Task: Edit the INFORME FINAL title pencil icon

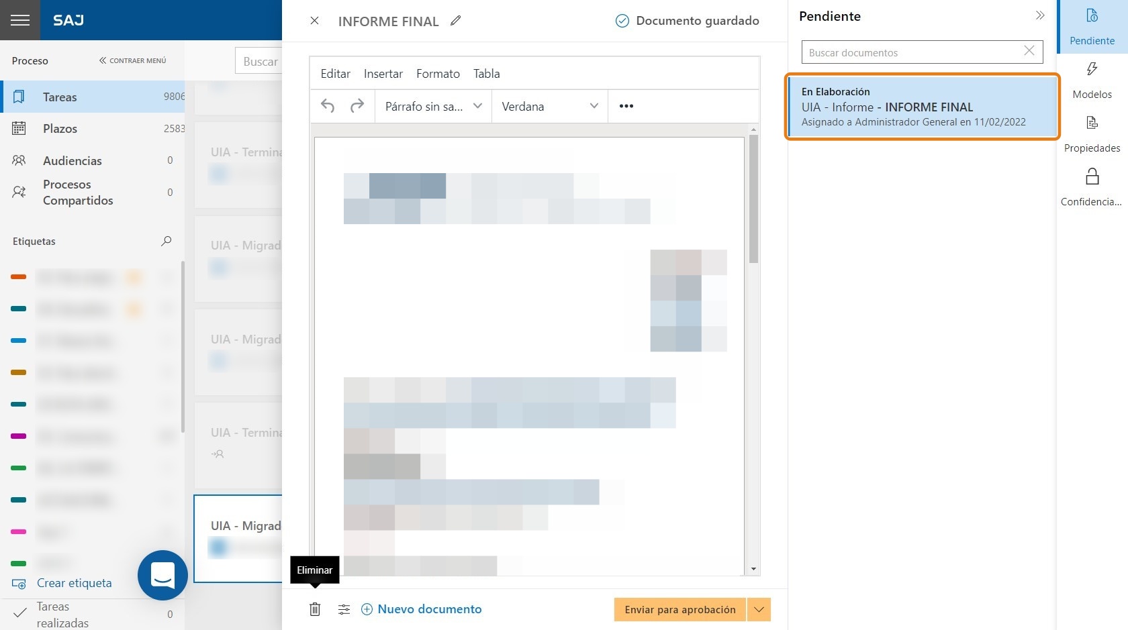Action: [x=456, y=21]
